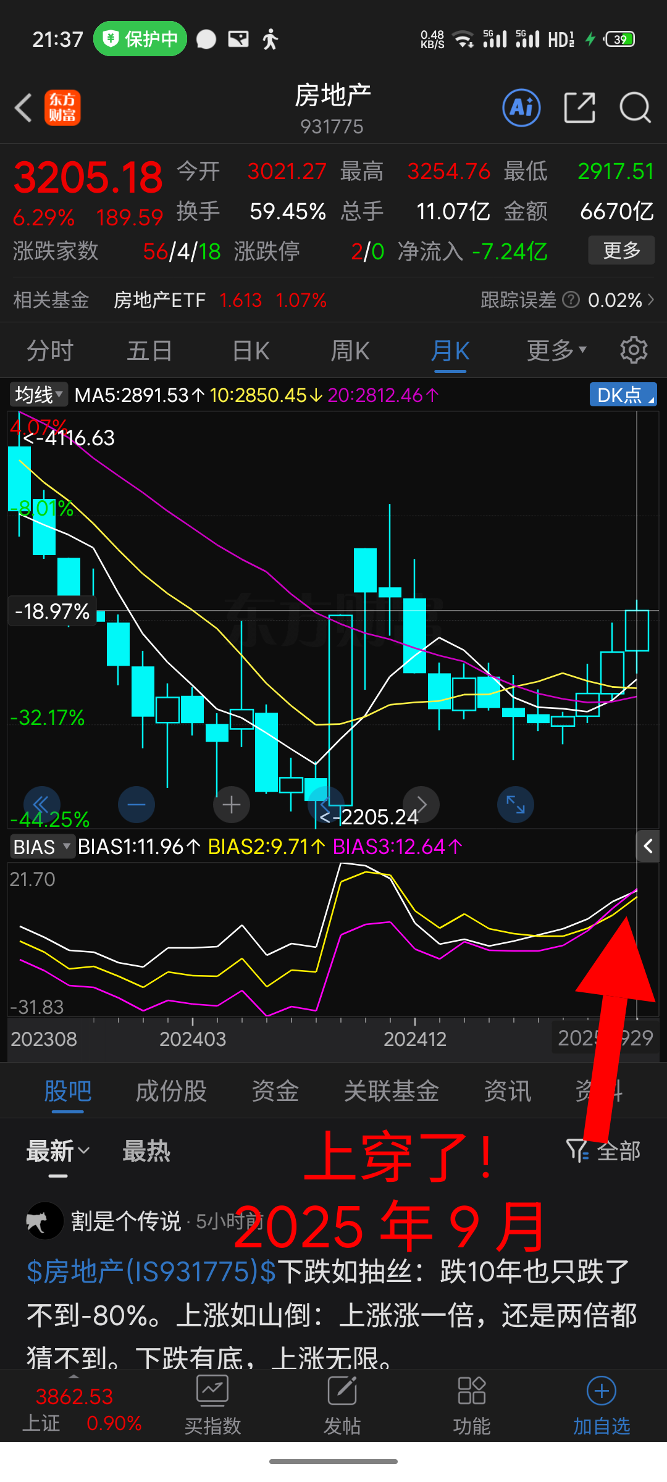This screenshot has height=1482, width=667.
Task: Collapse side panel with left chevron
Action: pos(648,846)
